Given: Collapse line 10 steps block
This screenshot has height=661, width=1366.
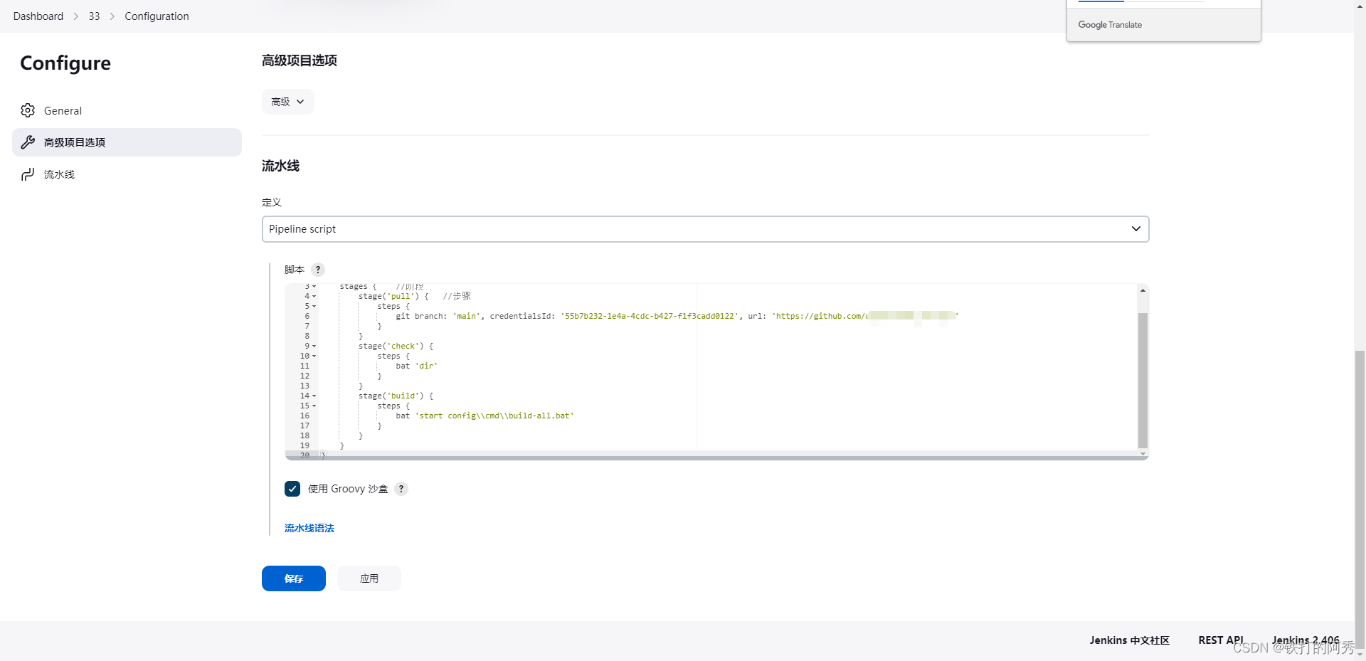Looking at the screenshot, I should 314,356.
